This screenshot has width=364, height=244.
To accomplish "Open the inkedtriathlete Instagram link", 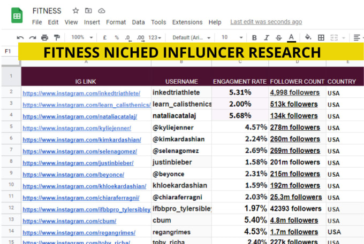I will click(x=81, y=93).
